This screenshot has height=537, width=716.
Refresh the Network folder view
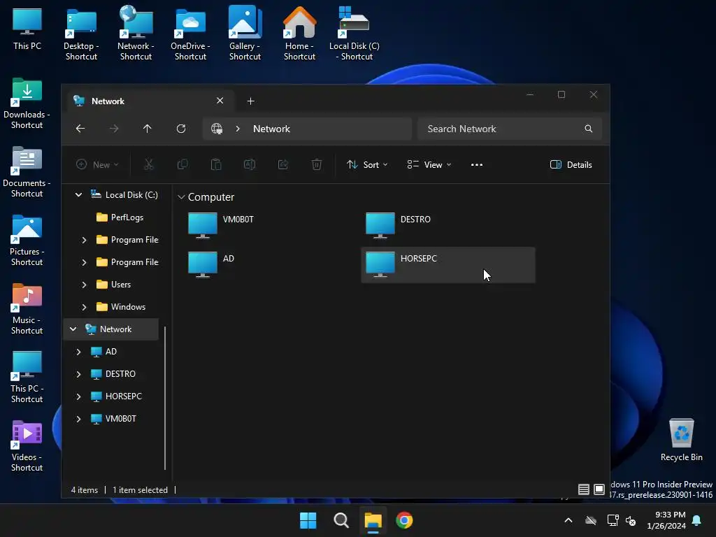(181, 129)
